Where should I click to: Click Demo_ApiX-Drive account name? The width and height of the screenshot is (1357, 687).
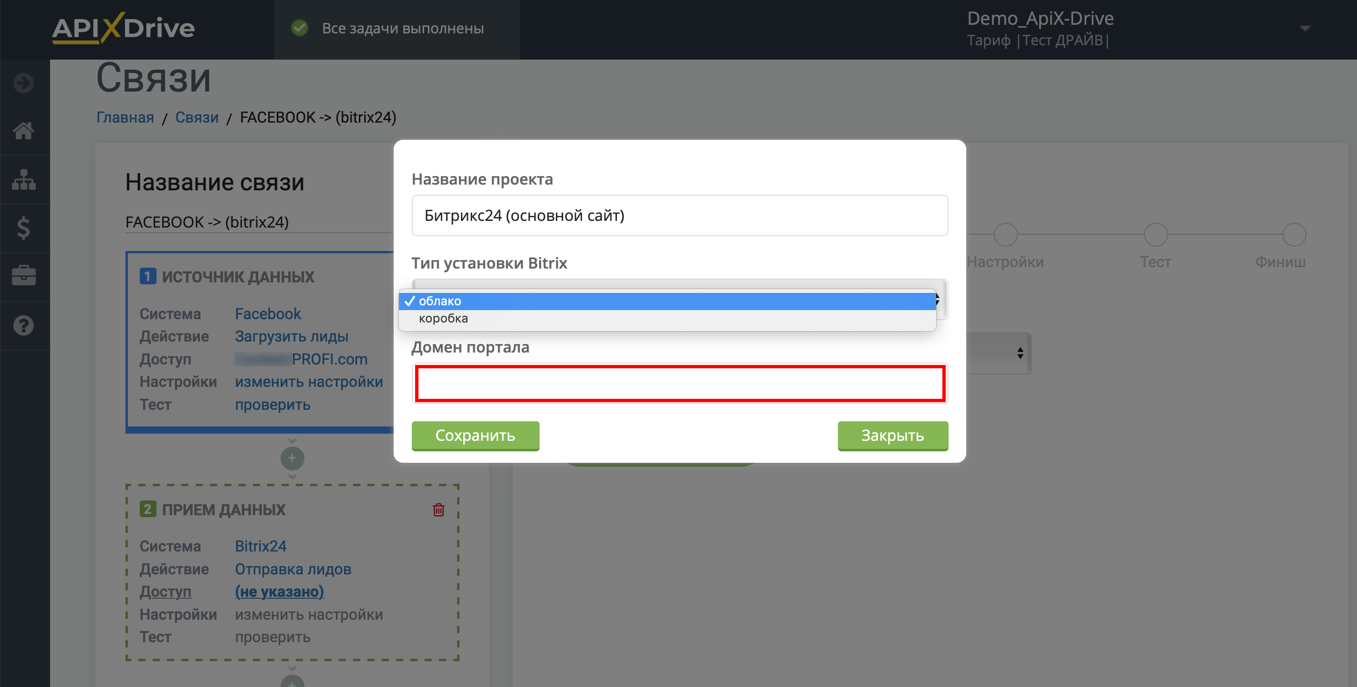1040,19
